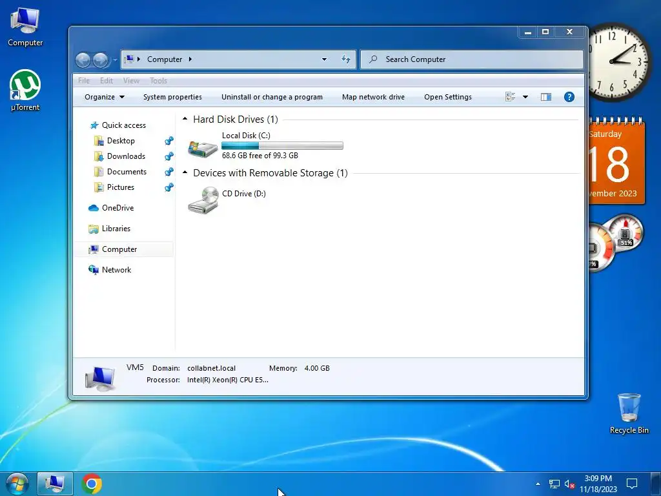
Task: Open the Recycle Bin on the desktop
Action: tap(629, 413)
